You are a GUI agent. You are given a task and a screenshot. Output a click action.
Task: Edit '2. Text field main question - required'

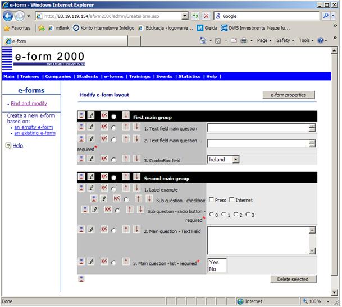tap(91, 139)
